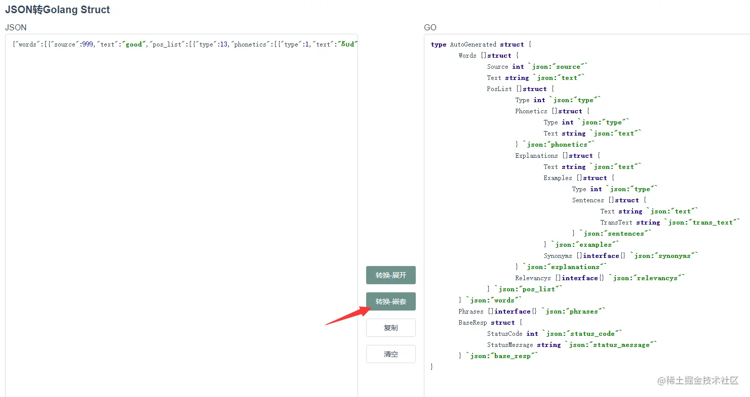Click the "TransText string" field line
The image size is (750, 397).
[670, 223]
